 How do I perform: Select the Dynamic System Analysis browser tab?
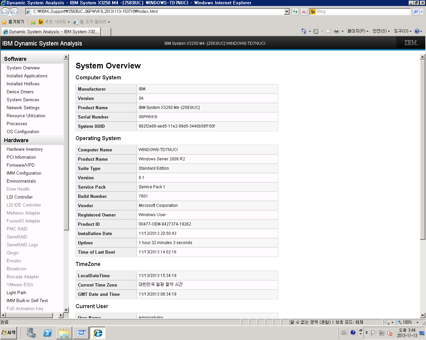pyautogui.click(x=51, y=32)
